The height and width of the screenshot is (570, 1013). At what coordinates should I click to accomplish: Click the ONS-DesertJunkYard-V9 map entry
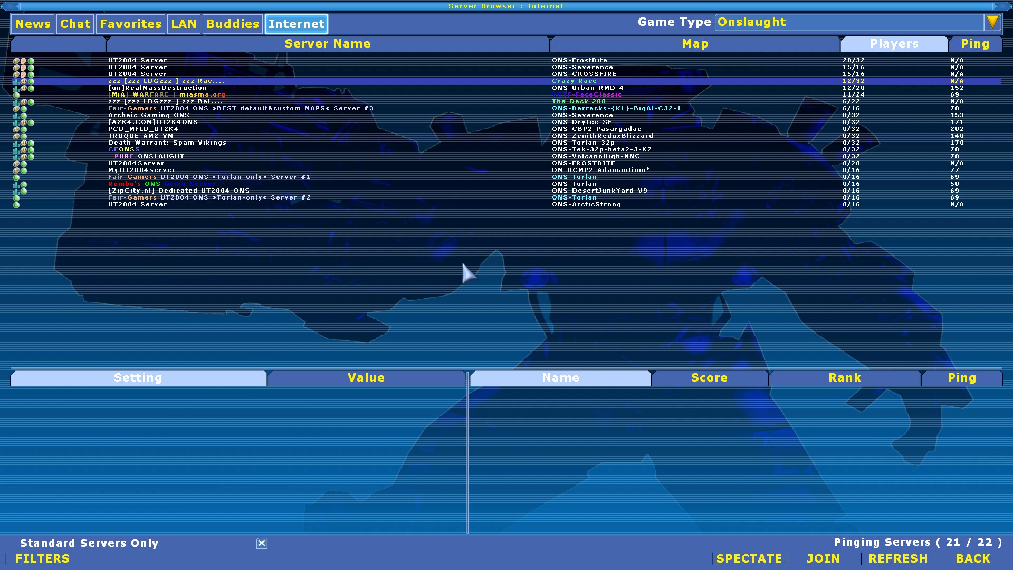(x=599, y=191)
